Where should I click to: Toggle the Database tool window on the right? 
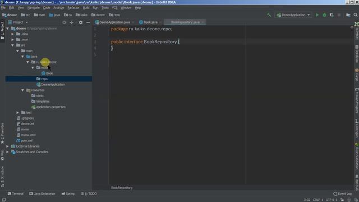(357, 54)
